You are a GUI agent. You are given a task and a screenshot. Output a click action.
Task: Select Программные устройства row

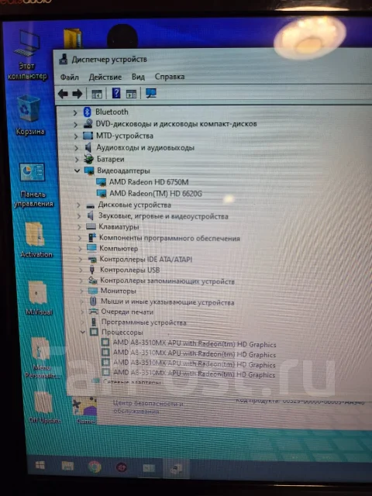coord(143,322)
